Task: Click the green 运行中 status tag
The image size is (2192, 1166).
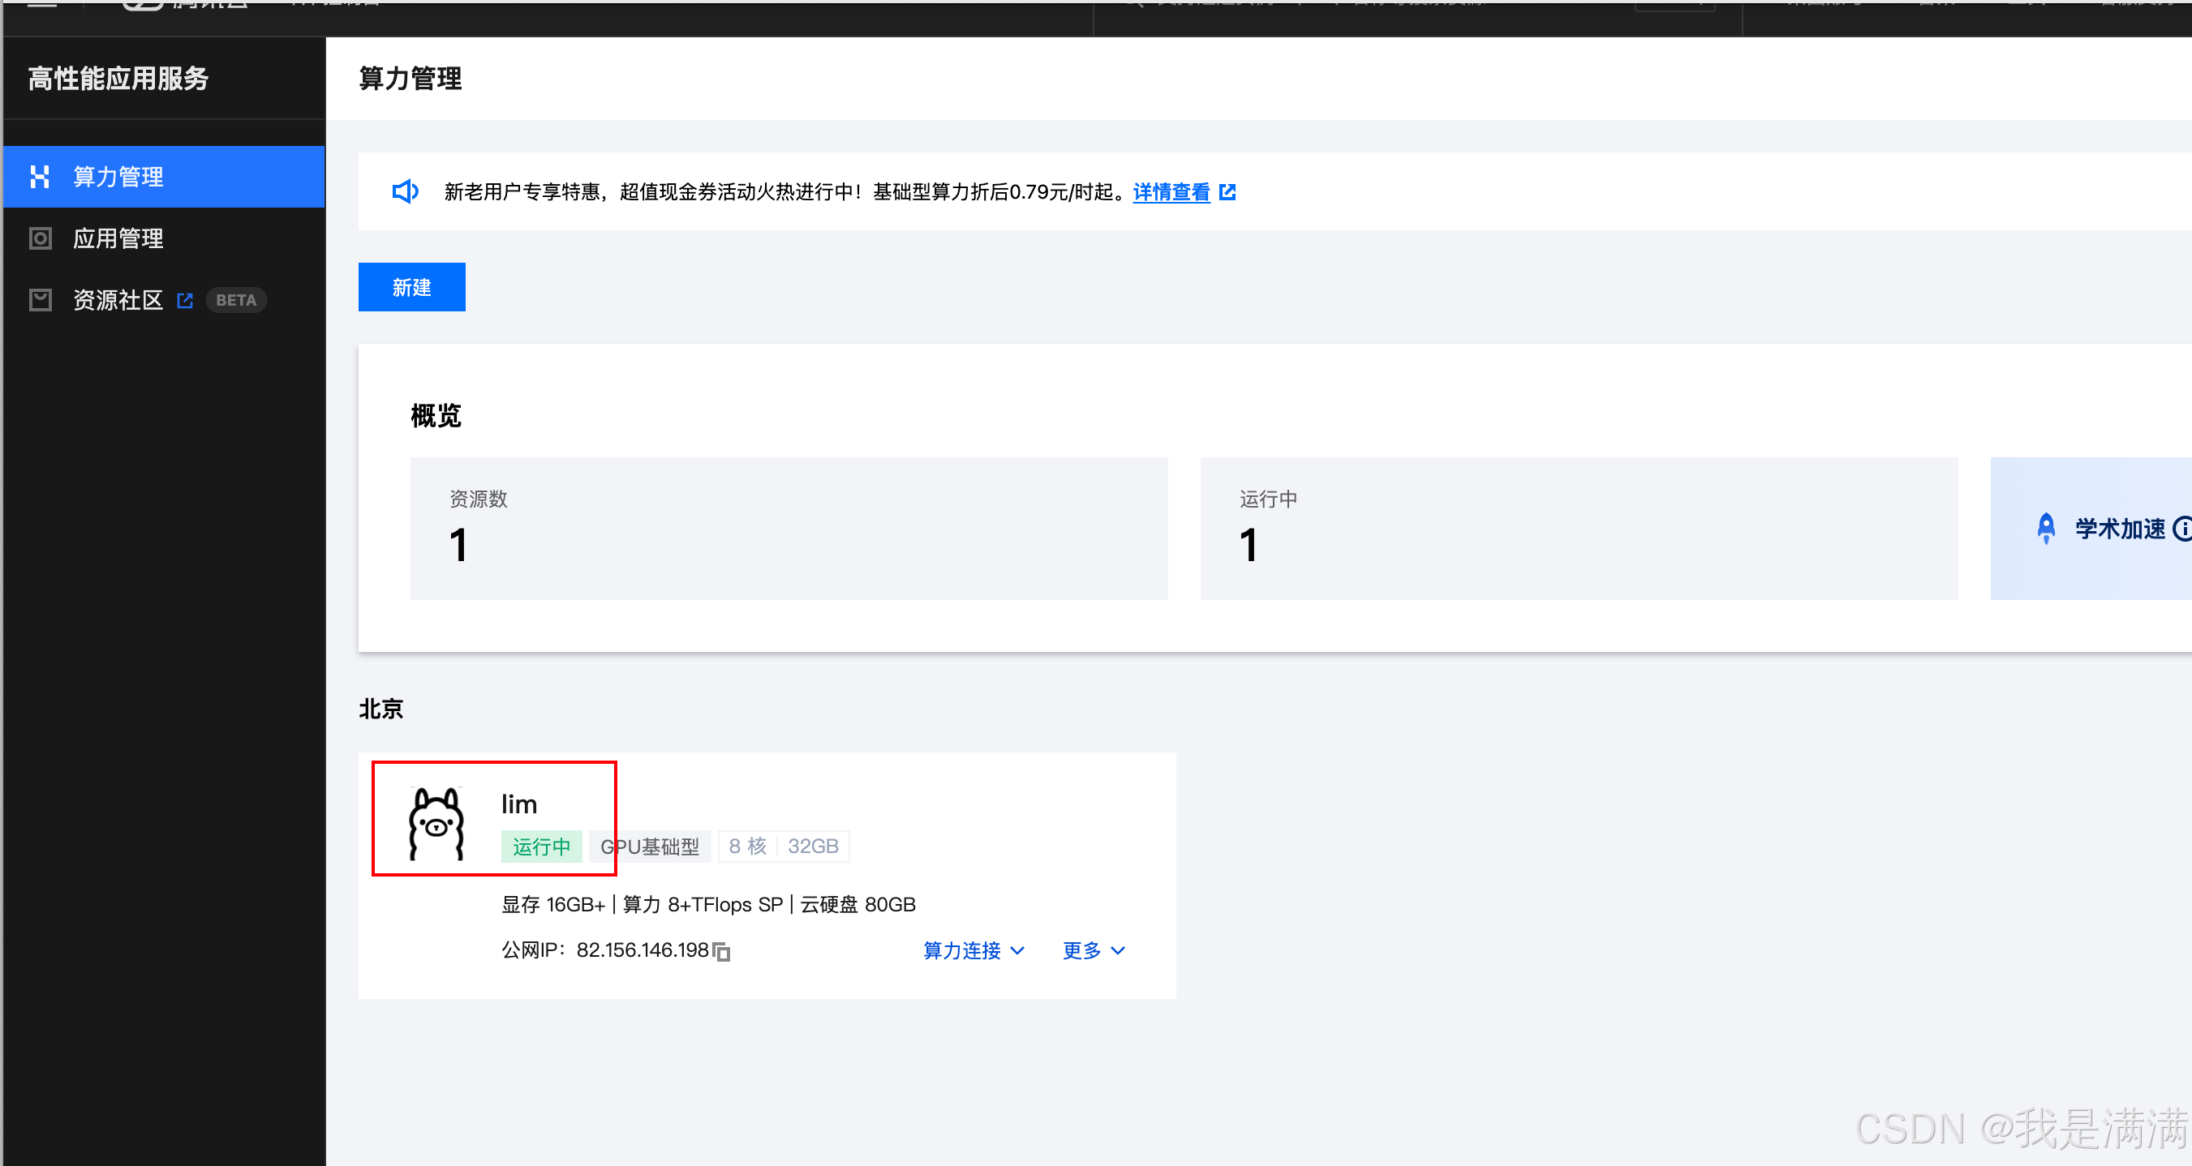Action: (x=541, y=847)
